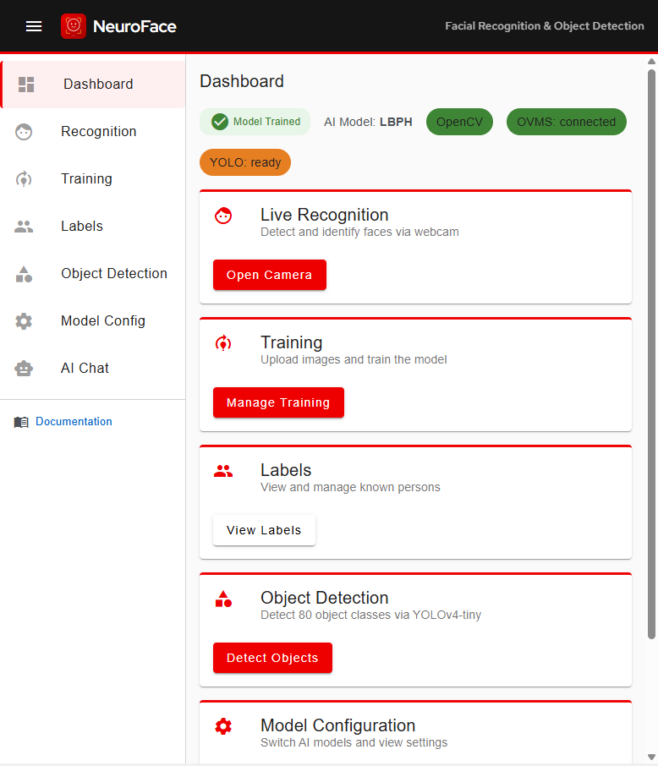Click the Detect Objects button

coord(272,658)
